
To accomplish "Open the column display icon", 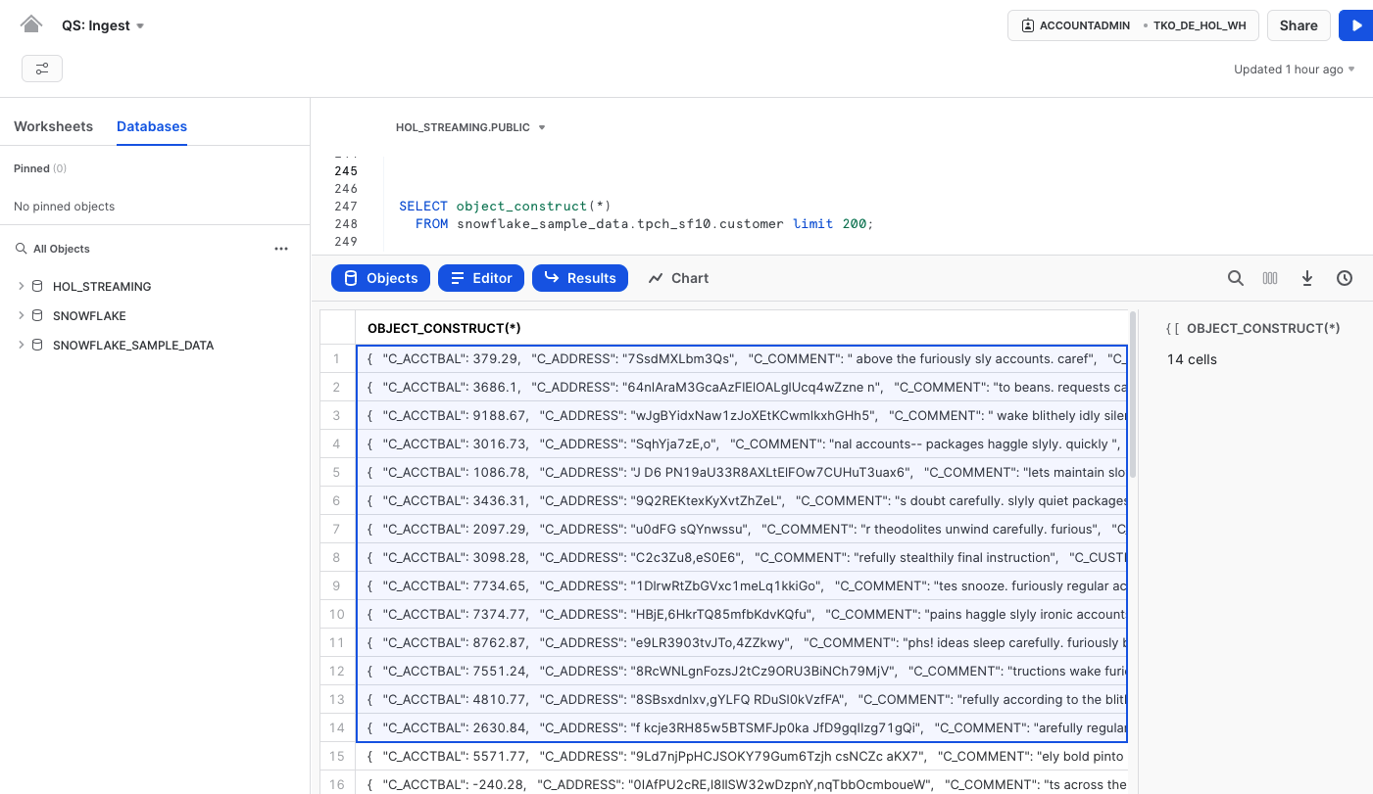I will pos(1270,278).
